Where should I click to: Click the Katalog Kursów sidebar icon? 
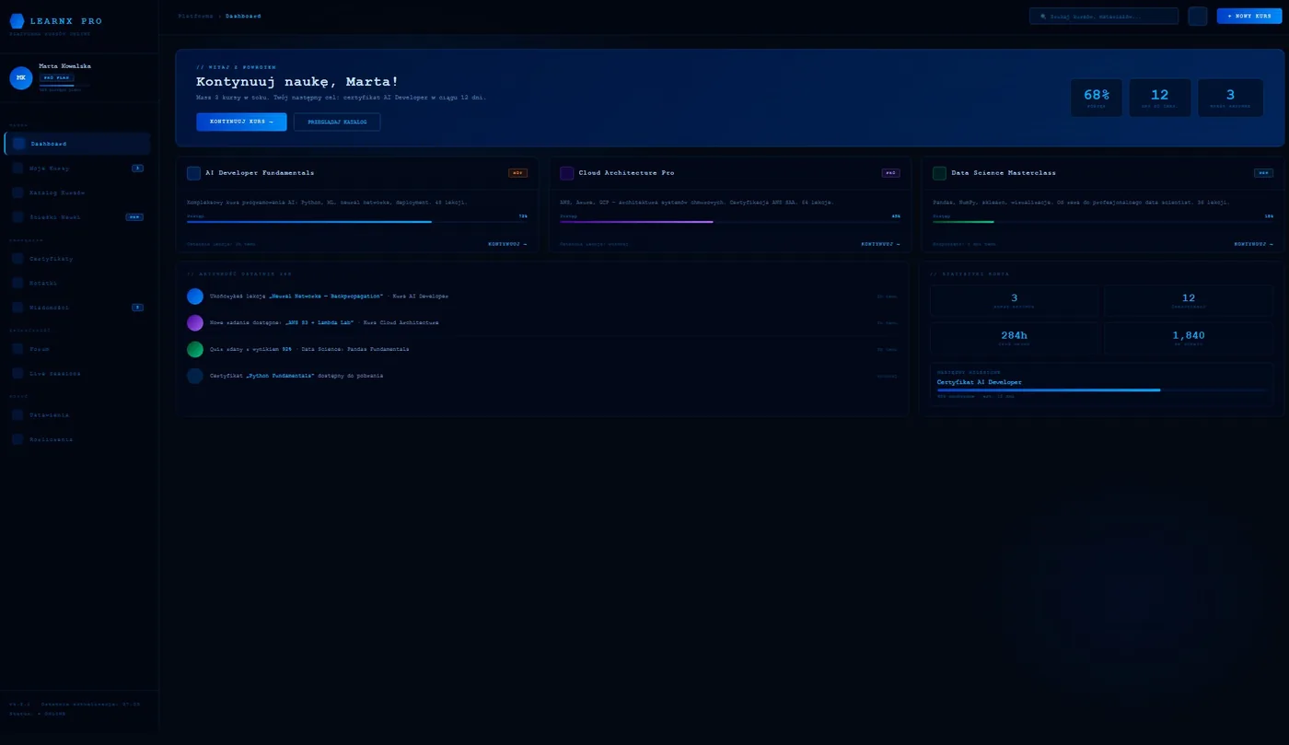click(x=17, y=192)
